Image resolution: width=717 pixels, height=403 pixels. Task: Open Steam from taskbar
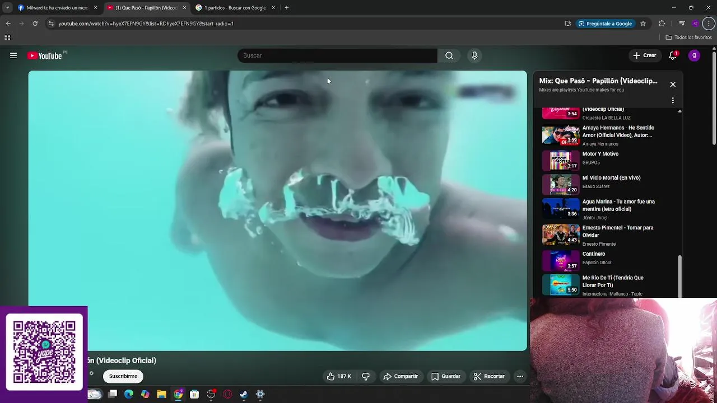(x=244, y=394)
